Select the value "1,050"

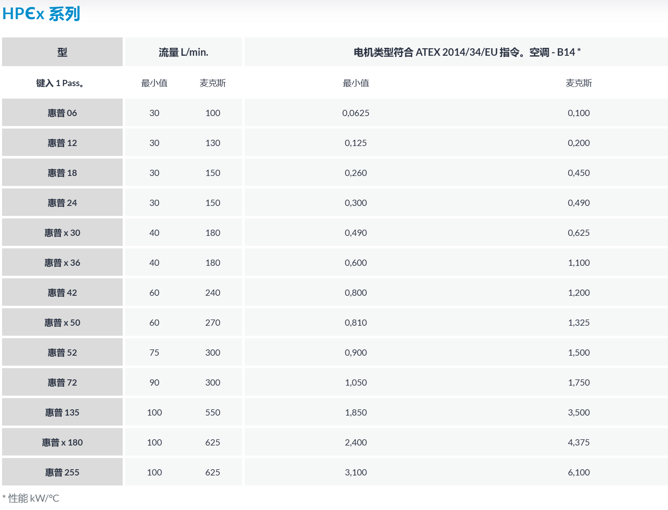click(x=356, y=383)
